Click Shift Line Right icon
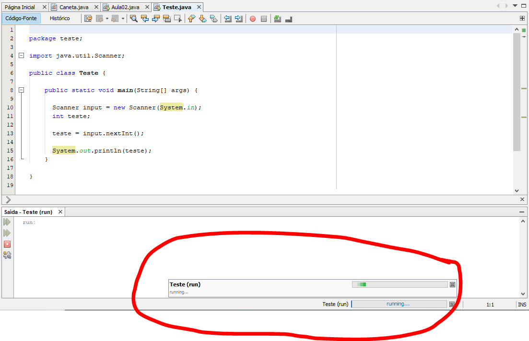The width and height of the screenshot is (529, 341). [239, 19]
